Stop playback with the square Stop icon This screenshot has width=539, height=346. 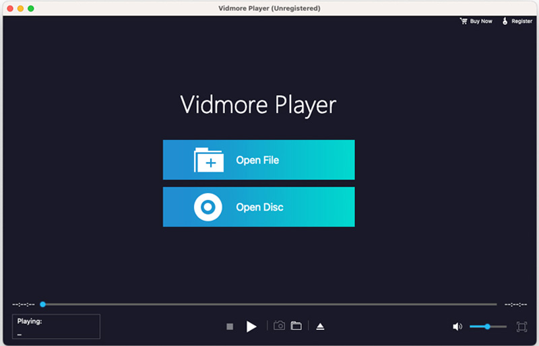coord(230,326)
